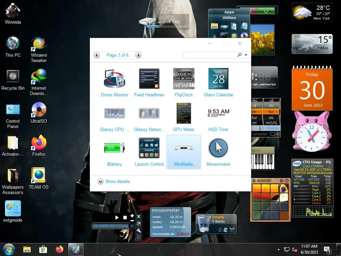Click the magnifier search icon
This screenshot has height=256, width=341.
[x=240, y=55]
